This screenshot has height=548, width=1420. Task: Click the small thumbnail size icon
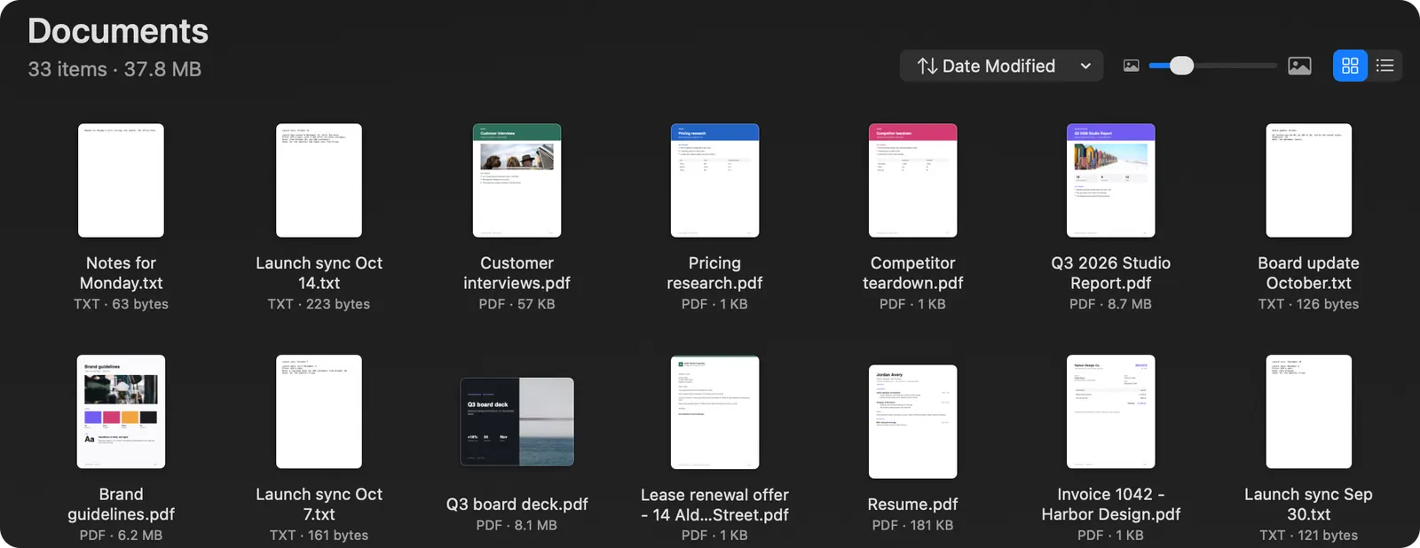[x=1131, y=66]
